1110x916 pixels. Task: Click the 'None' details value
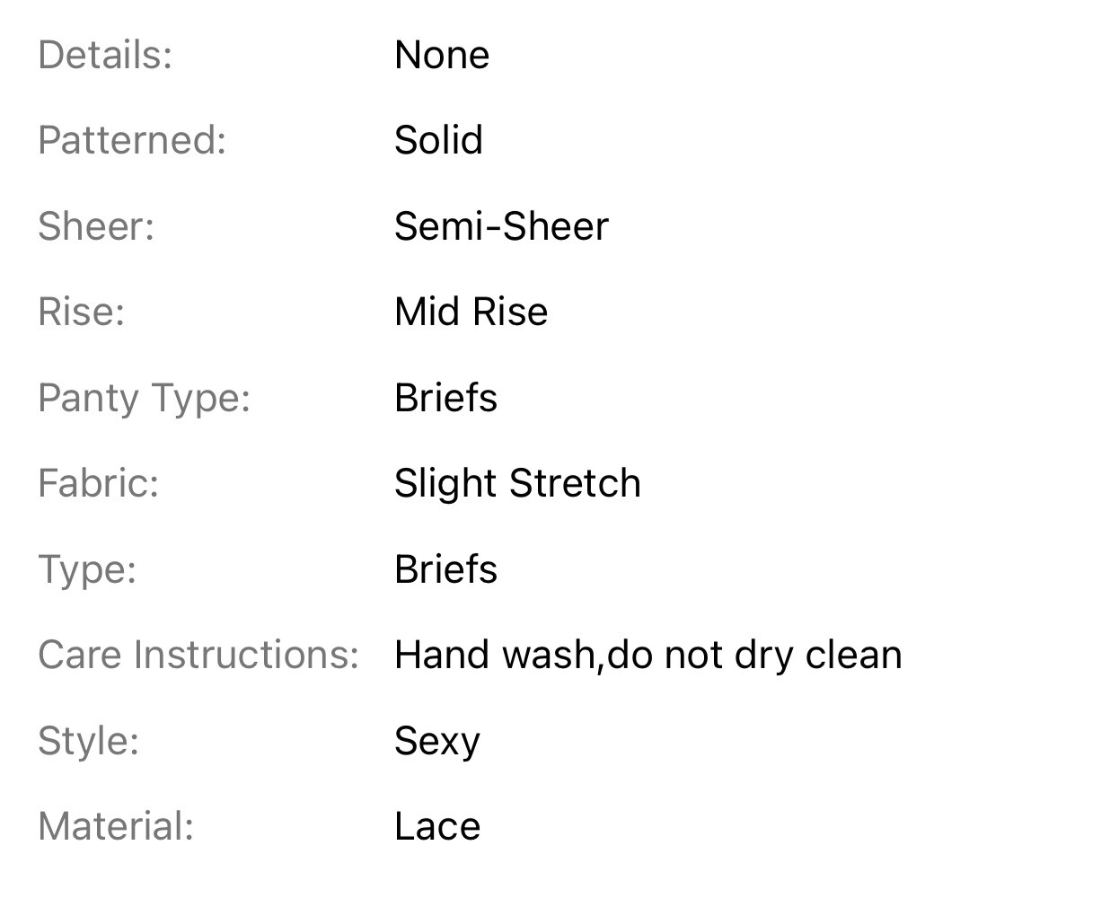(x=442, y=56)
